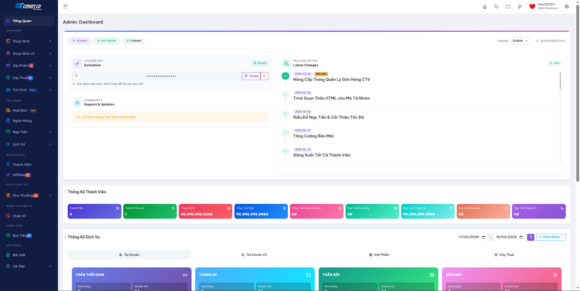This screenshot has width=580, height=291.
Task: Click the red X beside Copy button
Action: pyautogui.click(x=264, y=76)
